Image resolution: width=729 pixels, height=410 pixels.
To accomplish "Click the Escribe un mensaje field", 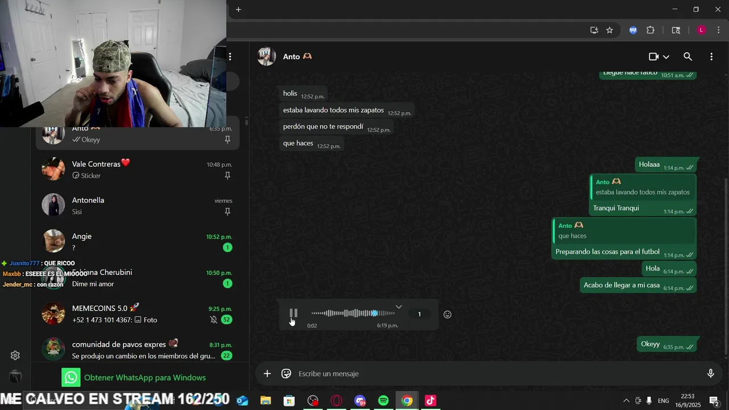I will click(x=498, y=374).
